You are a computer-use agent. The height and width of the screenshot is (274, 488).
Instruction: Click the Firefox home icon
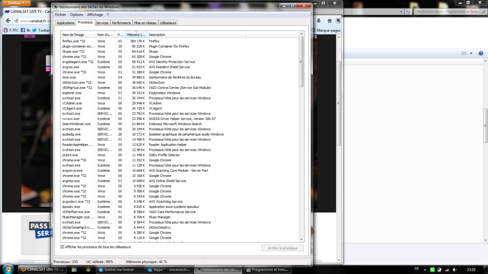(x=329, y=20)
